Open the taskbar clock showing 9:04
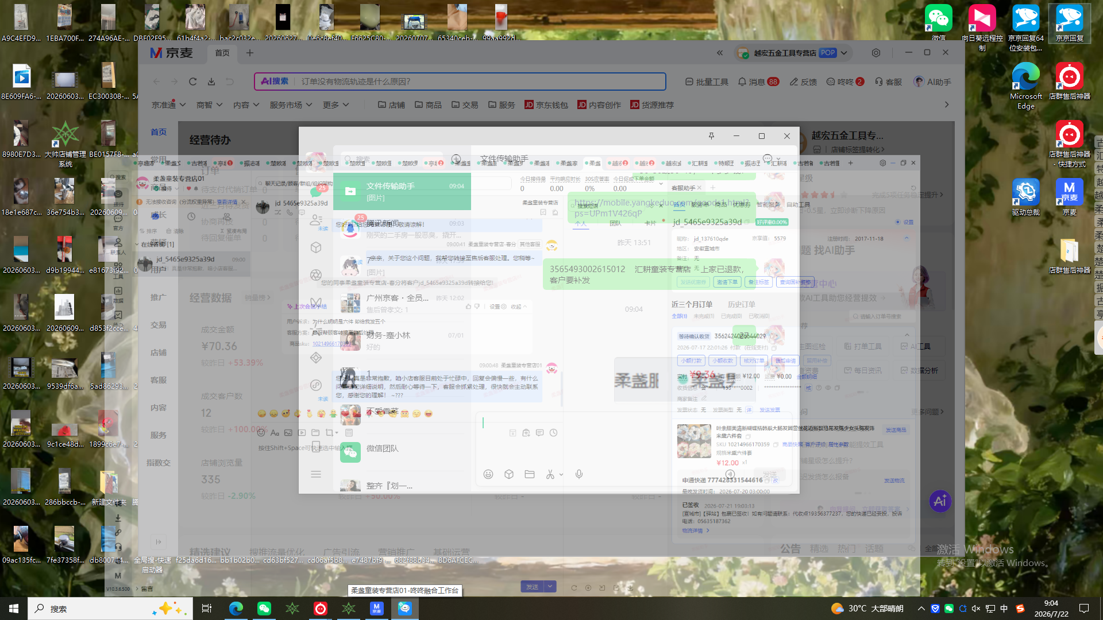Screen dimensions: 1103x620 (x=1051, y=609)
